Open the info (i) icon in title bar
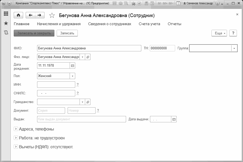 click(x=218, y=3)
